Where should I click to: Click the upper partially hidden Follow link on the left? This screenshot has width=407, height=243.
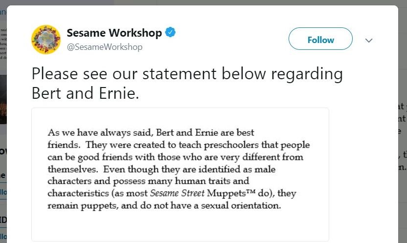tap(3, 192)
